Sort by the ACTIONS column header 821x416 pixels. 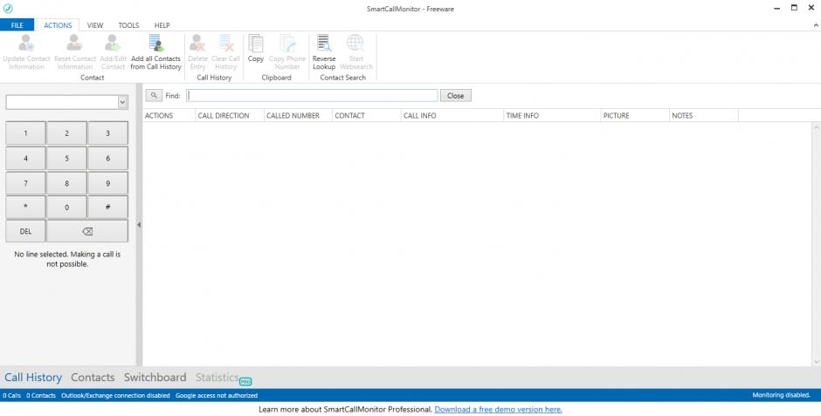click(169, 115)
